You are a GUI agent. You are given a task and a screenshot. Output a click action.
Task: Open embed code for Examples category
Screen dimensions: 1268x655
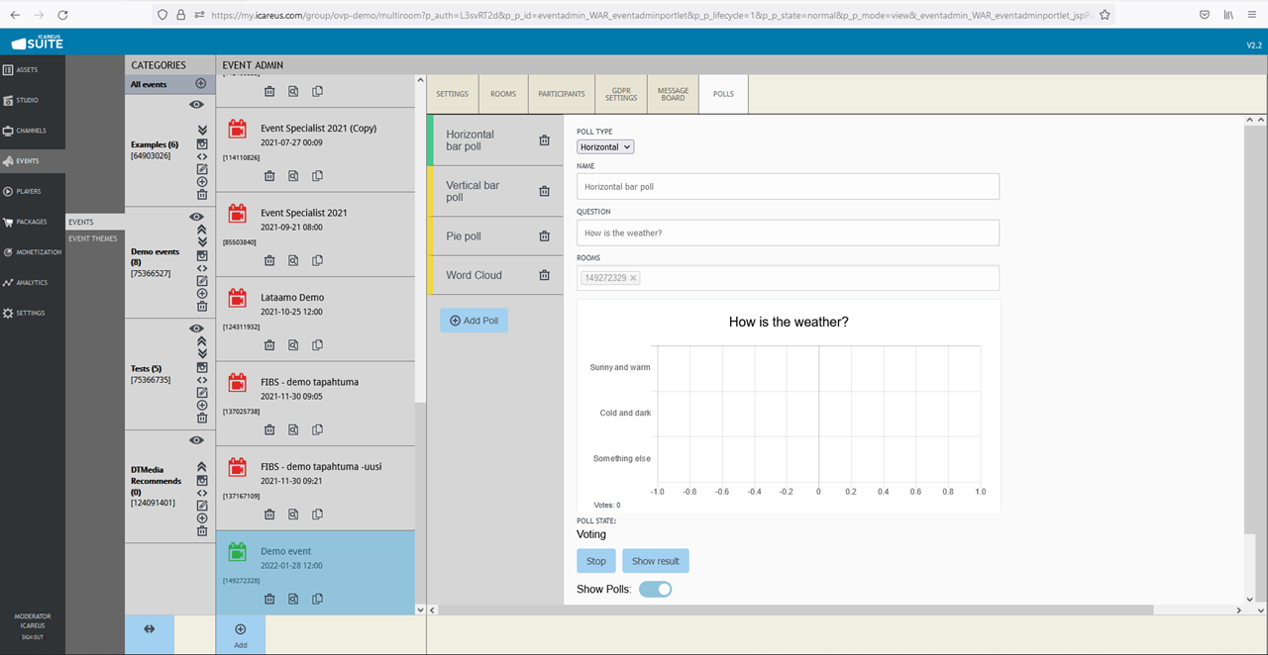pos(202,156)
